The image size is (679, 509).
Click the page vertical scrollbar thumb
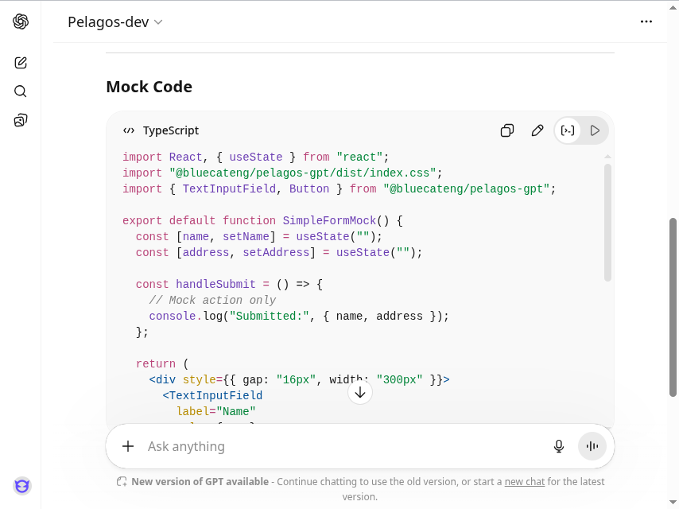(x=673, y=307)
